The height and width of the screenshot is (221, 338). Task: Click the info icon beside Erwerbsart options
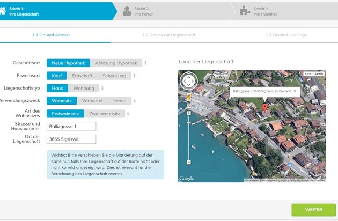pos(134,76)
